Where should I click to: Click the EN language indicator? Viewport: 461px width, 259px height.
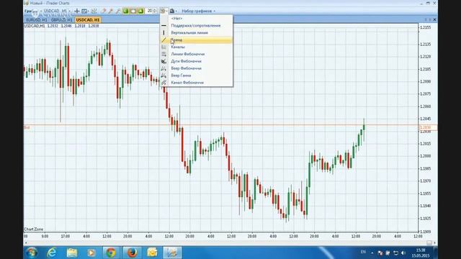coord(363,253)
